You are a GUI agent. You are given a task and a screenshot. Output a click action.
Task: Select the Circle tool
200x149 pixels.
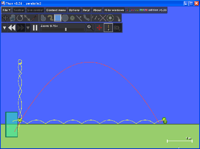(65, 18)
